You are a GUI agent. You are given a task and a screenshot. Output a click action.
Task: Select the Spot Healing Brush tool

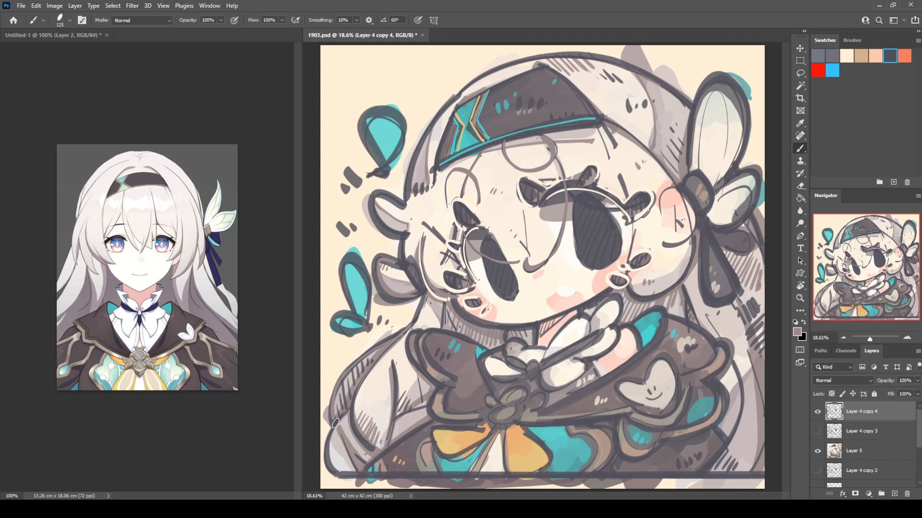tap(800, 136)
